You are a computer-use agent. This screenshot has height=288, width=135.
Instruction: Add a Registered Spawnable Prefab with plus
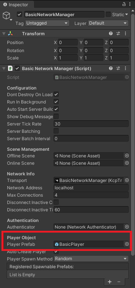tap(110, 281)
